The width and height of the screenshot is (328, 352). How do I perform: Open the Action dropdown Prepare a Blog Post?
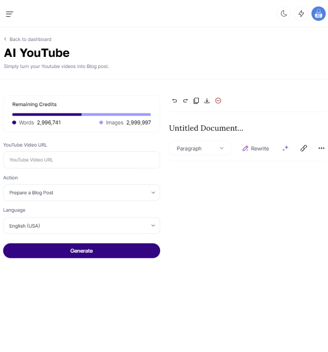click(x=82, y=192)
